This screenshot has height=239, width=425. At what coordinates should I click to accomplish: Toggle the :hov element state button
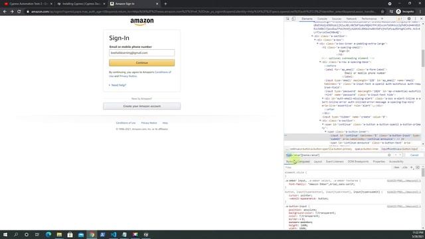(396, 167)
